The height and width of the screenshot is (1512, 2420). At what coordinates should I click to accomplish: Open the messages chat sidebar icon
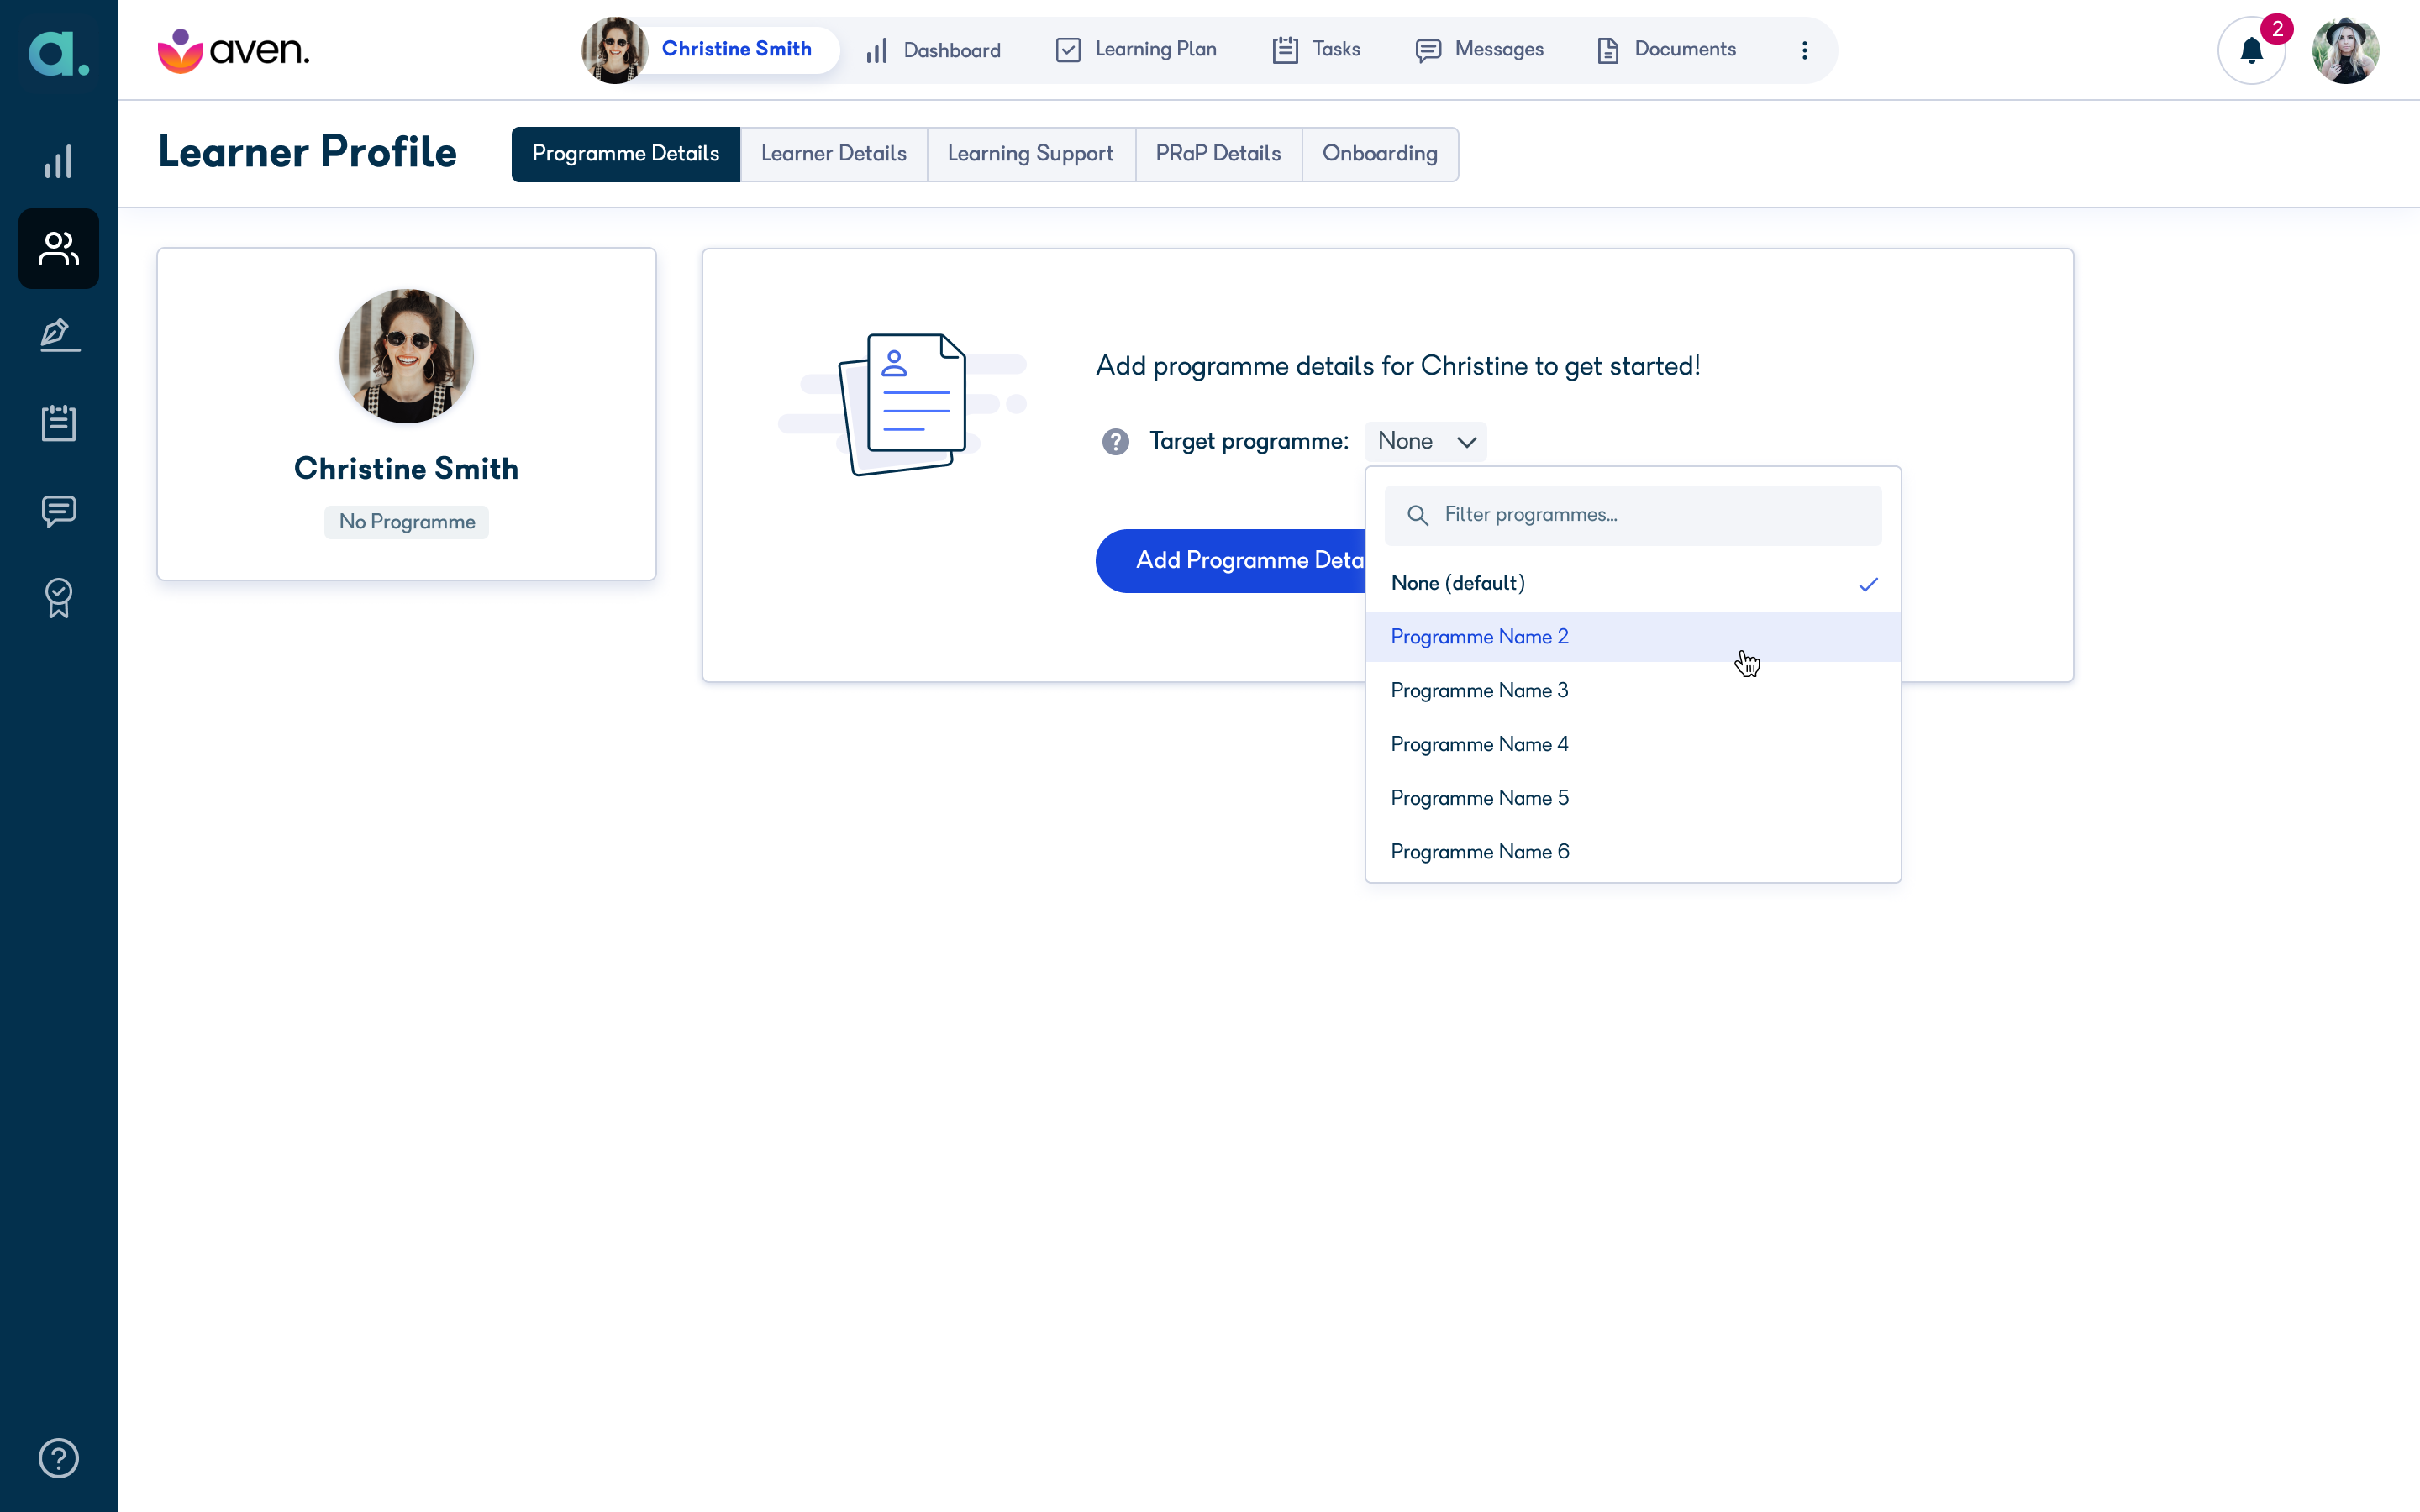(x=59, y=511)
